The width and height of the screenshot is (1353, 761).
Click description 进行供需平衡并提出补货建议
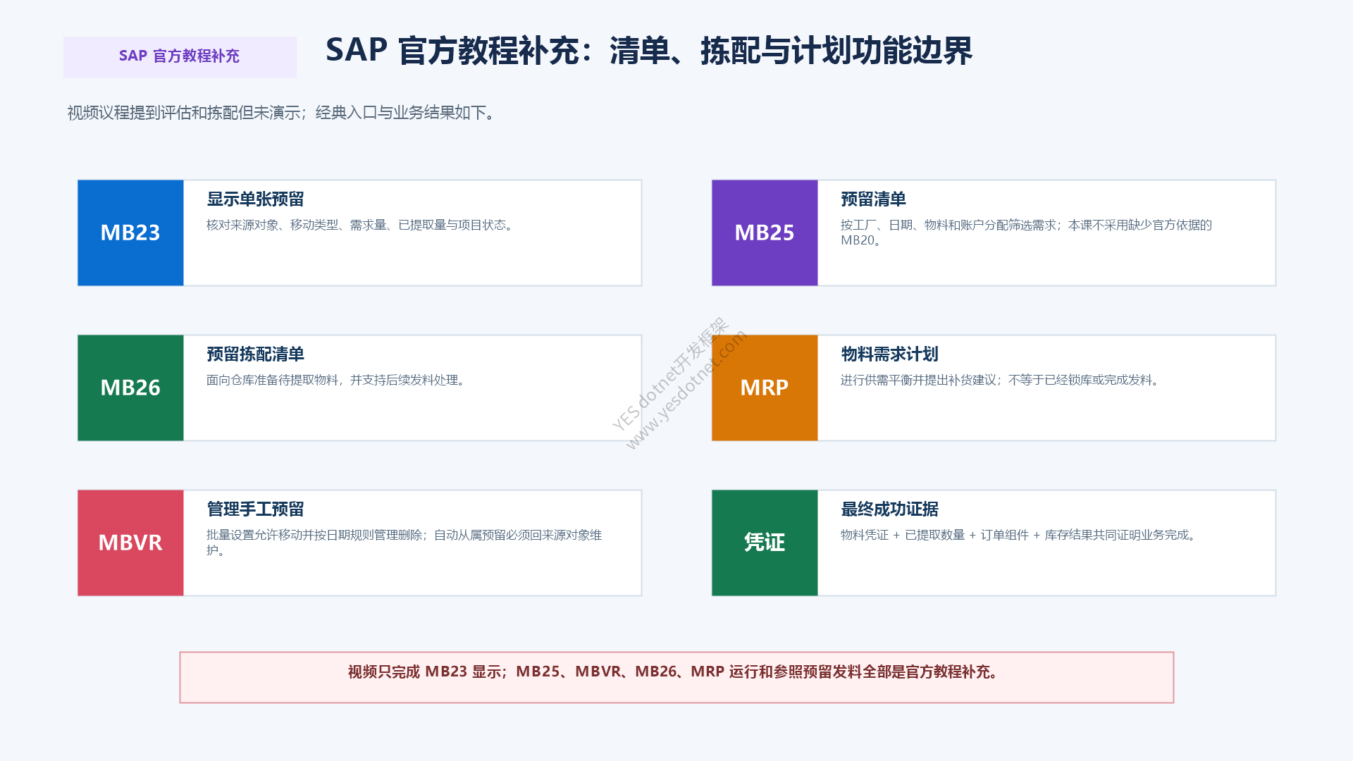tap(1001, 380)
